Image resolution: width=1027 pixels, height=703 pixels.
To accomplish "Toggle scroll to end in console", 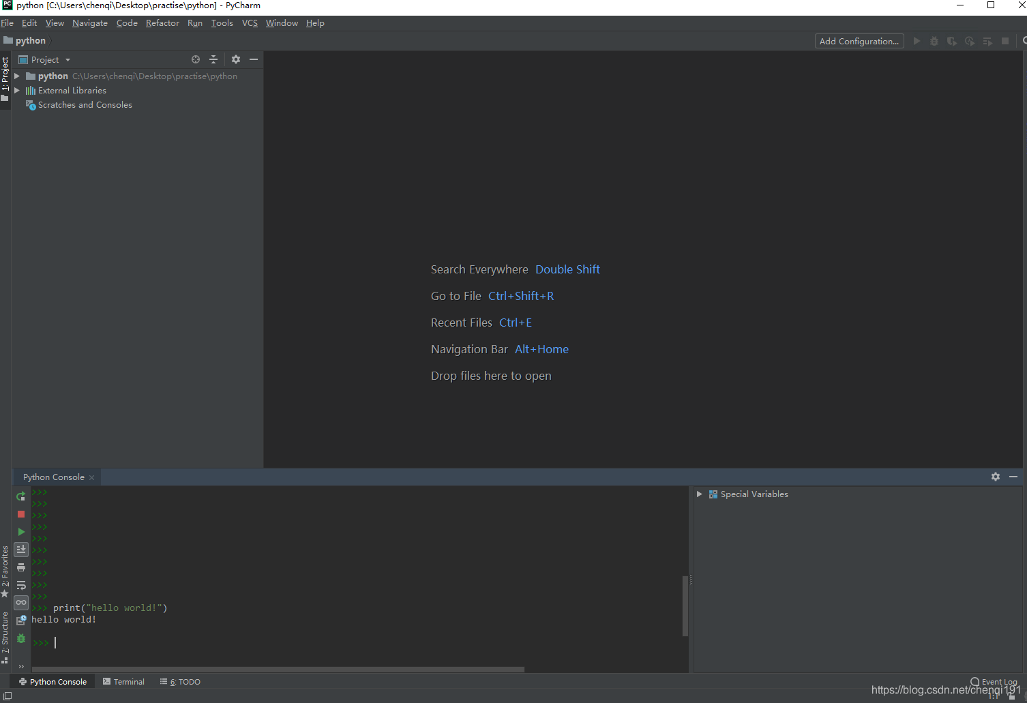I will (21, 550).
